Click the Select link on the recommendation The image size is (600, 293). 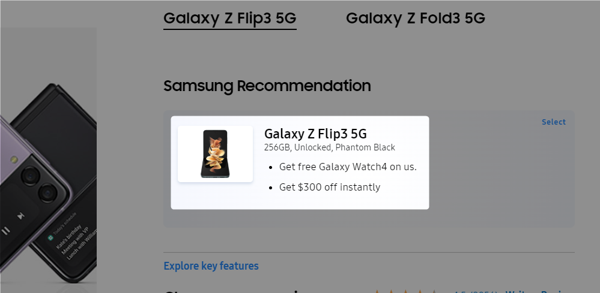coord(553,122)
